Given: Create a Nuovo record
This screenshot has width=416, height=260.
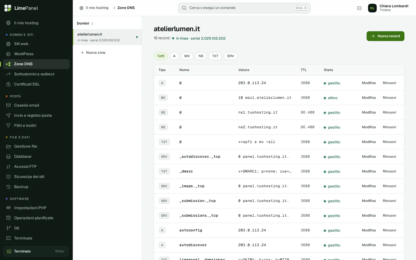Looking at the screenshot, I should (x=385, y=36).
